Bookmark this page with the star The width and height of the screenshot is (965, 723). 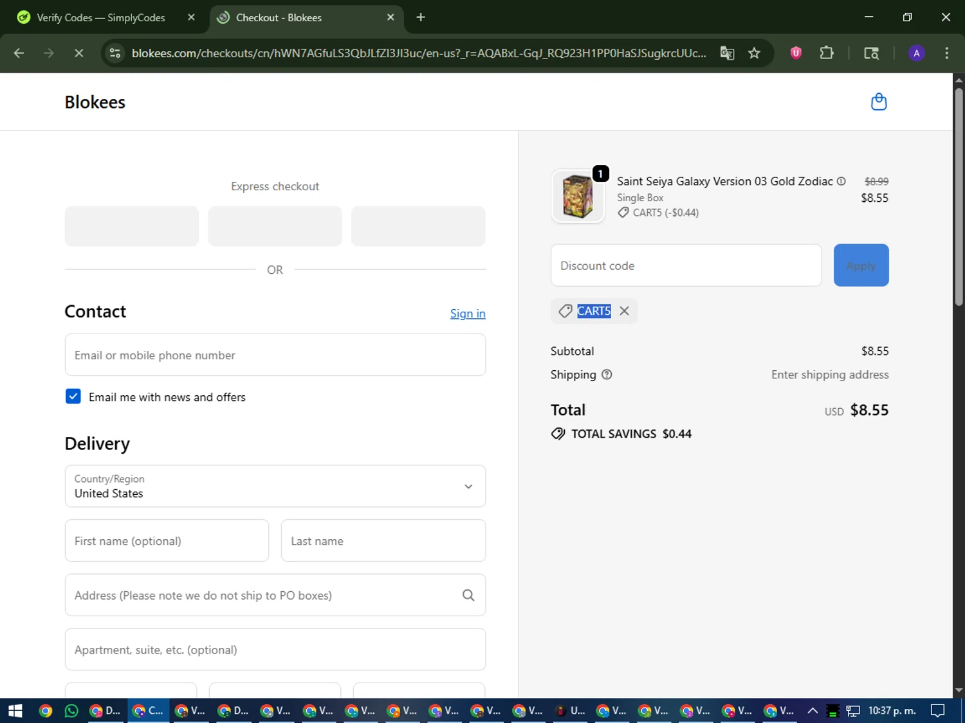755,53
